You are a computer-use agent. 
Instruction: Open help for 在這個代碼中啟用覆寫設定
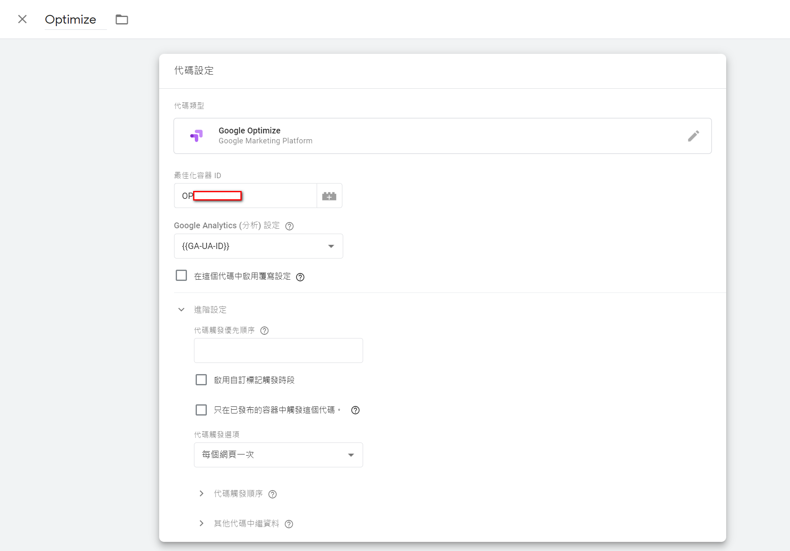coord(300,277)
